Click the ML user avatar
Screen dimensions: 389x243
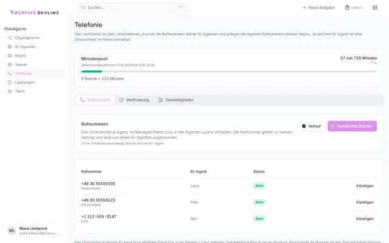(x=12, y=231)
